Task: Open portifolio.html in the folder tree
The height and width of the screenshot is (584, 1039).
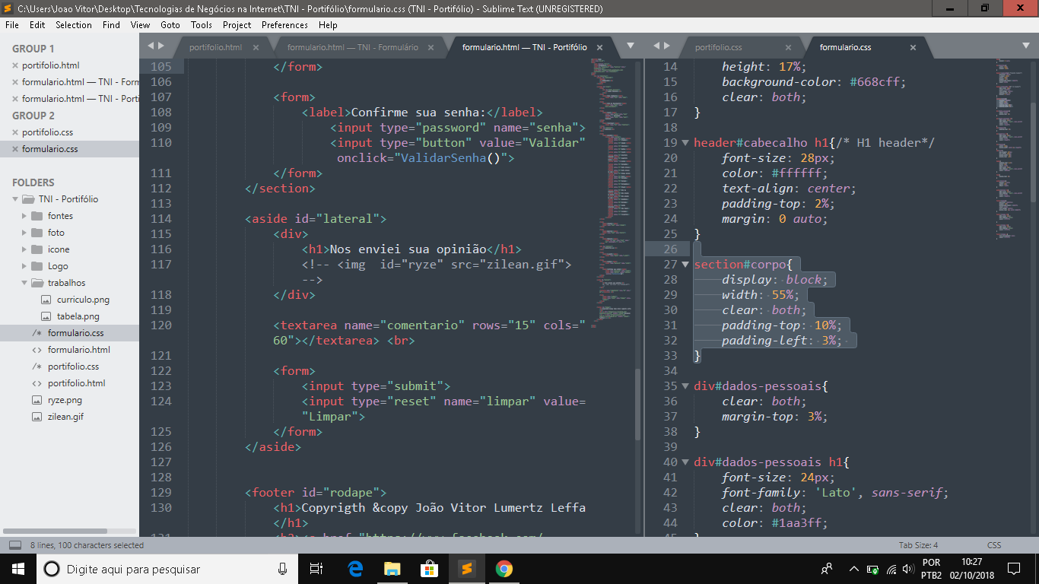Action: [x=76, y=383]
